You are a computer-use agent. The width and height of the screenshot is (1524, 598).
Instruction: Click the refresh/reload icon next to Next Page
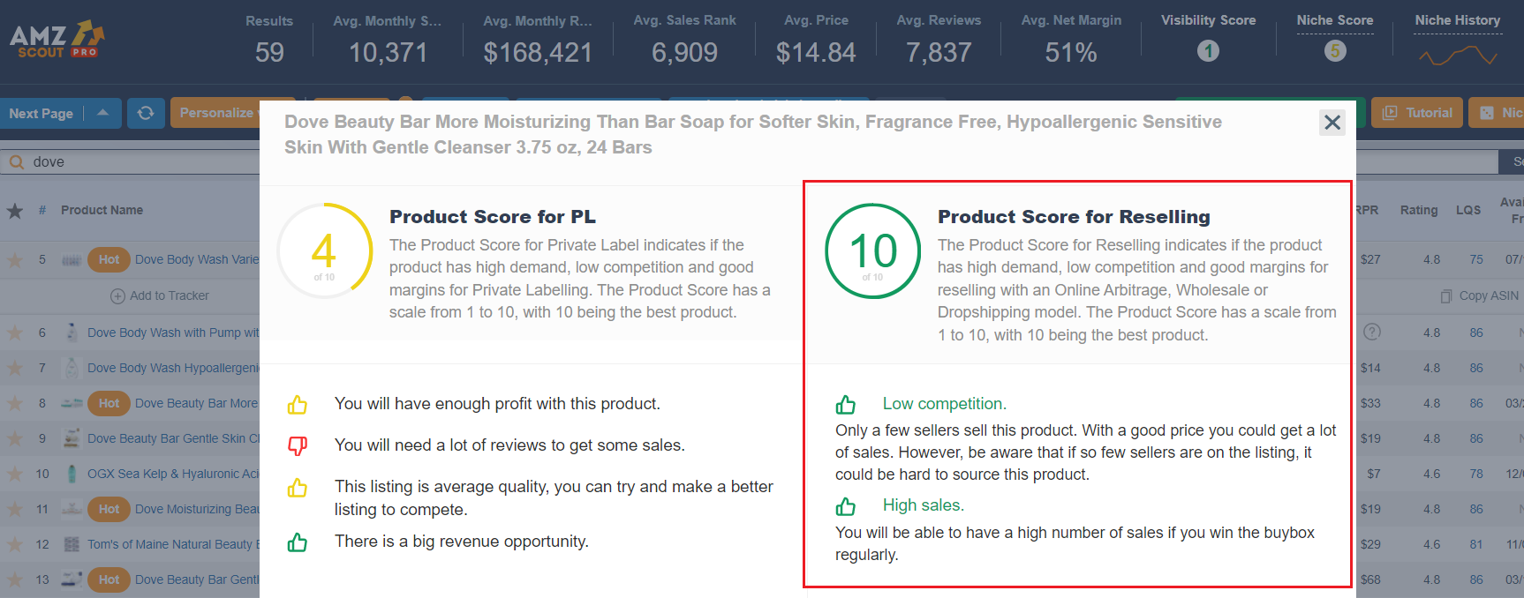[x=146, y=113]
